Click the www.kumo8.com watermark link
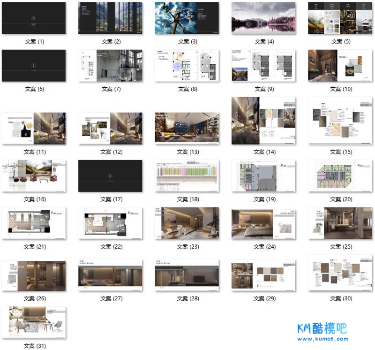The height and width of the screenshot is (350, 375). pos(322,338)
